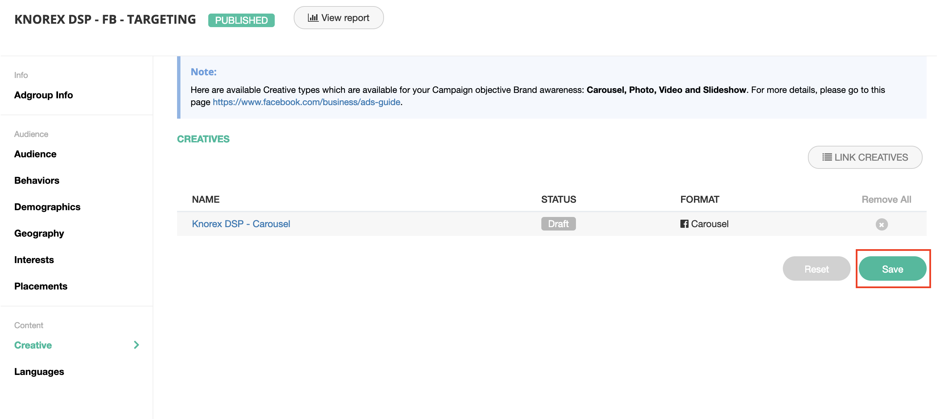Screen dimensions: 947x419
Task: Click the Reset button
Action: 816,269
